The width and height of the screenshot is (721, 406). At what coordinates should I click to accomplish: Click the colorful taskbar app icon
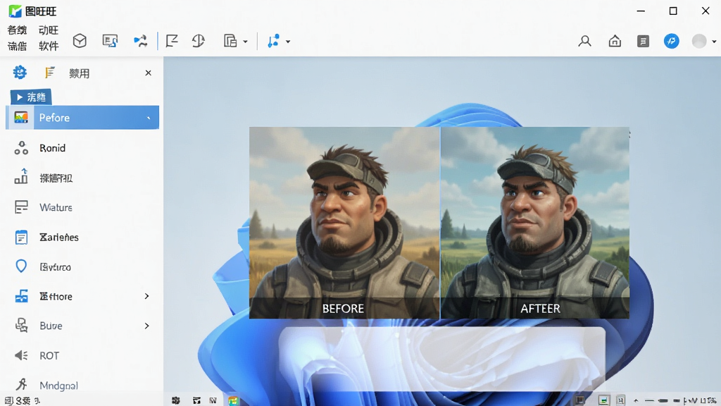click(x=233, y=400)
